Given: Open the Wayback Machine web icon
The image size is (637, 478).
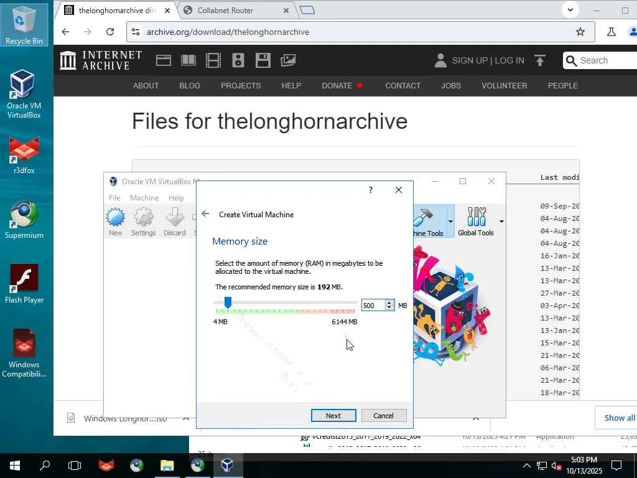Looking at the screenshot, I should pos(164,60).
